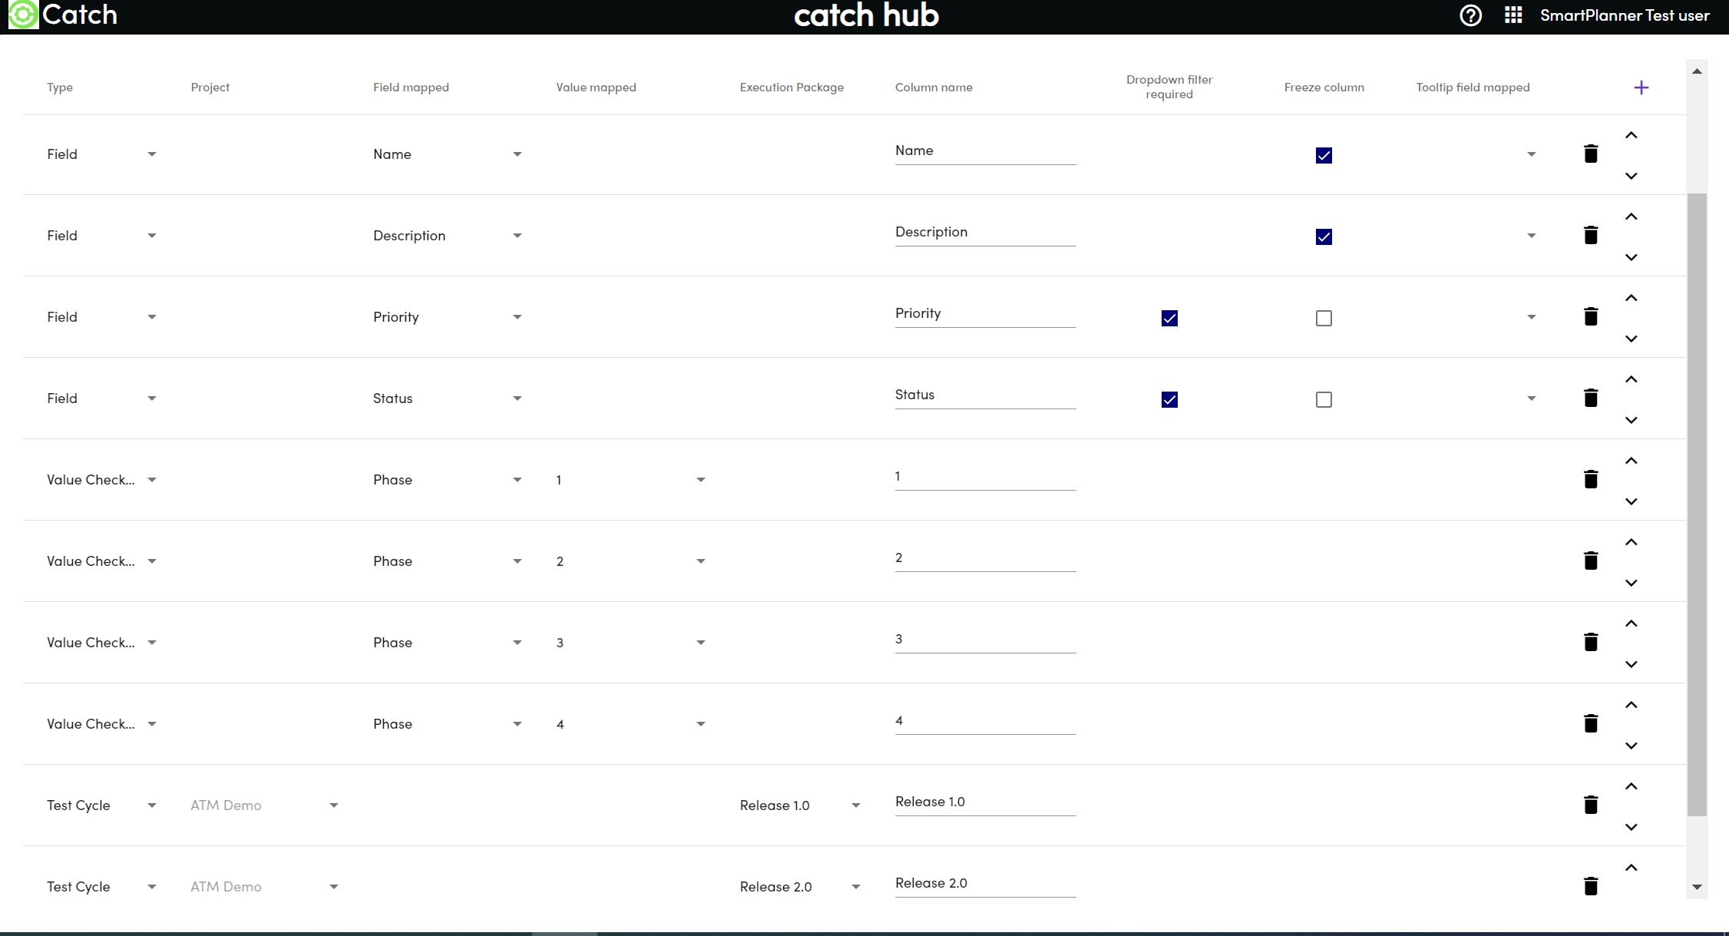Open Field mapped dropdown showing Description
This screenshot has width=1729, height=936.
pos(447,236)
